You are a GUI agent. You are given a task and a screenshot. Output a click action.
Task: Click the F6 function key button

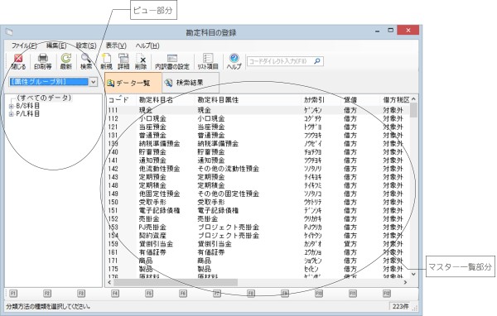pyautogui.click(x=183, y=293)
